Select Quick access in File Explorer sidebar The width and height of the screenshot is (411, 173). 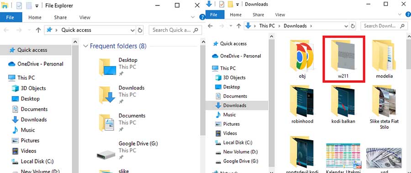(36, 50)
